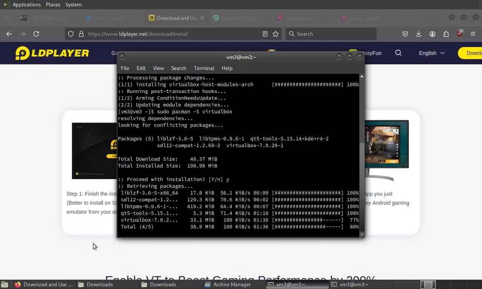Click the sdl12-compat-1.2... progress line
482x289 pixels.
point(239,199)
